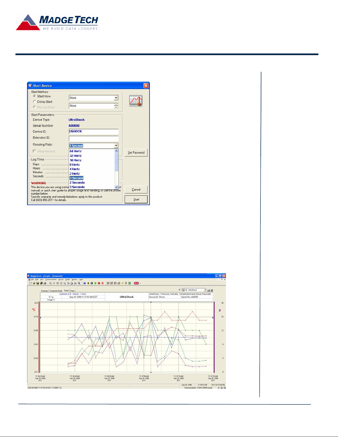
Task: Click the purple g shock axis bar
Action: coord(214,337)
